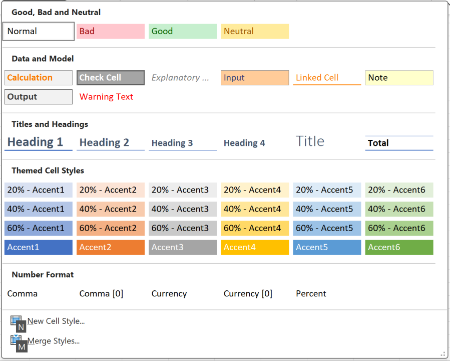Choose the Total style
The height and width of the screenshot is (361, 450).
(x=399, y=143)
